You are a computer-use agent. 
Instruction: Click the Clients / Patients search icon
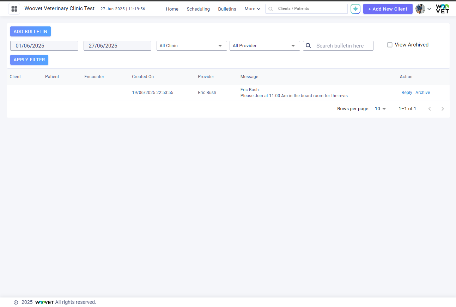click(x=271, y=9)
